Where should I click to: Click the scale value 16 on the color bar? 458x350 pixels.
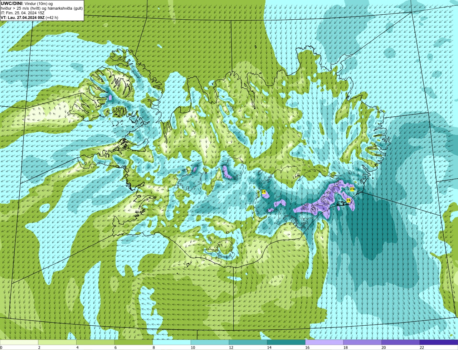point(307,347)
